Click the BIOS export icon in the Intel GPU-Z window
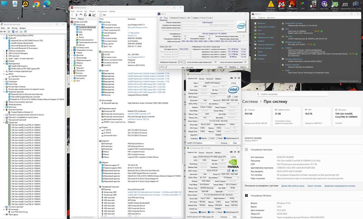Viewport: 363px width, 219px height. 229,97
